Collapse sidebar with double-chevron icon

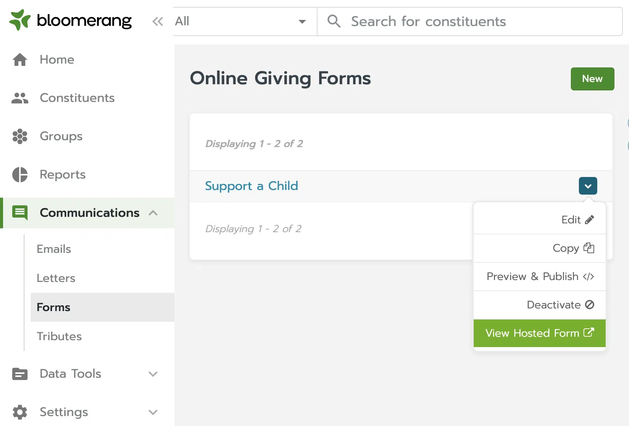coord(158,21)
